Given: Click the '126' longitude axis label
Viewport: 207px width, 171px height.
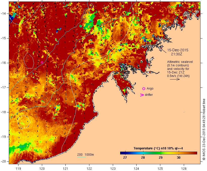Looking at the screenshot, I should (184, 168).
